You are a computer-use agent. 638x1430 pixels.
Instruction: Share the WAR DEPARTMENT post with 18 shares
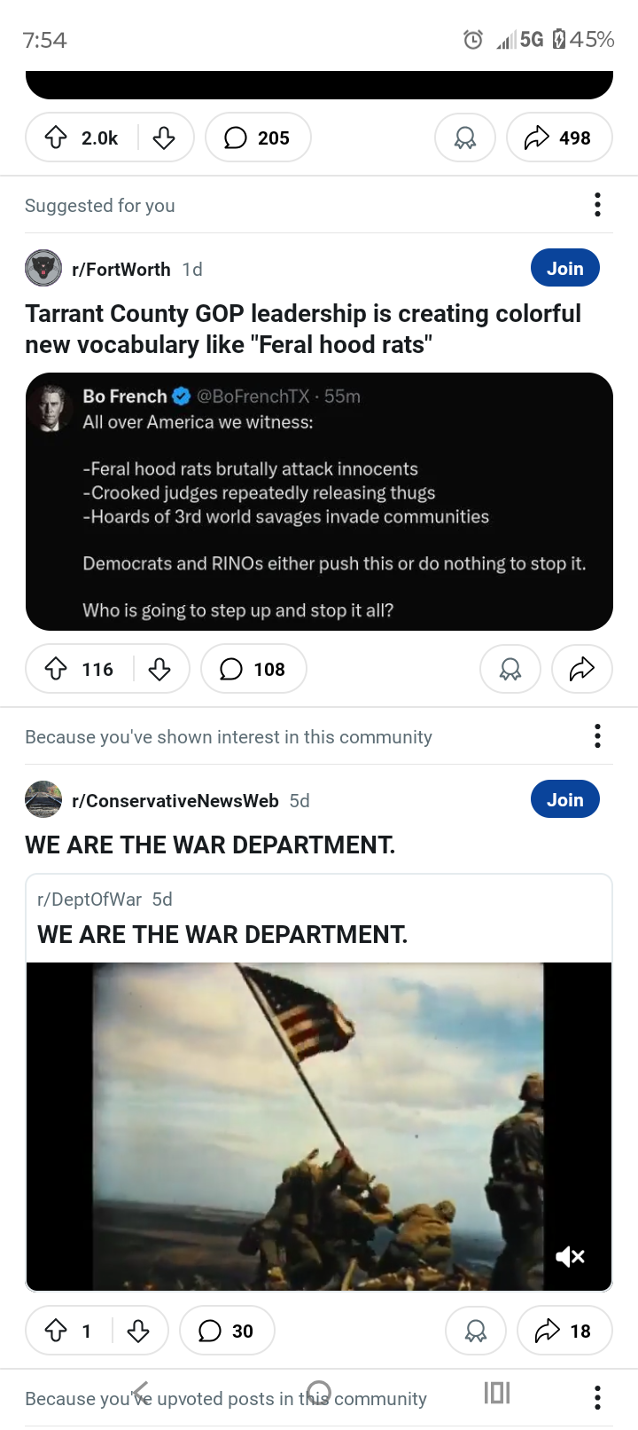[x=564, y=1331]
